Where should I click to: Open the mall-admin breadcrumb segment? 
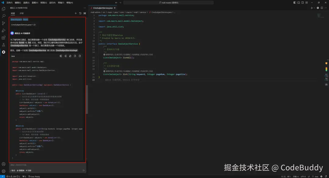point(95,12)
